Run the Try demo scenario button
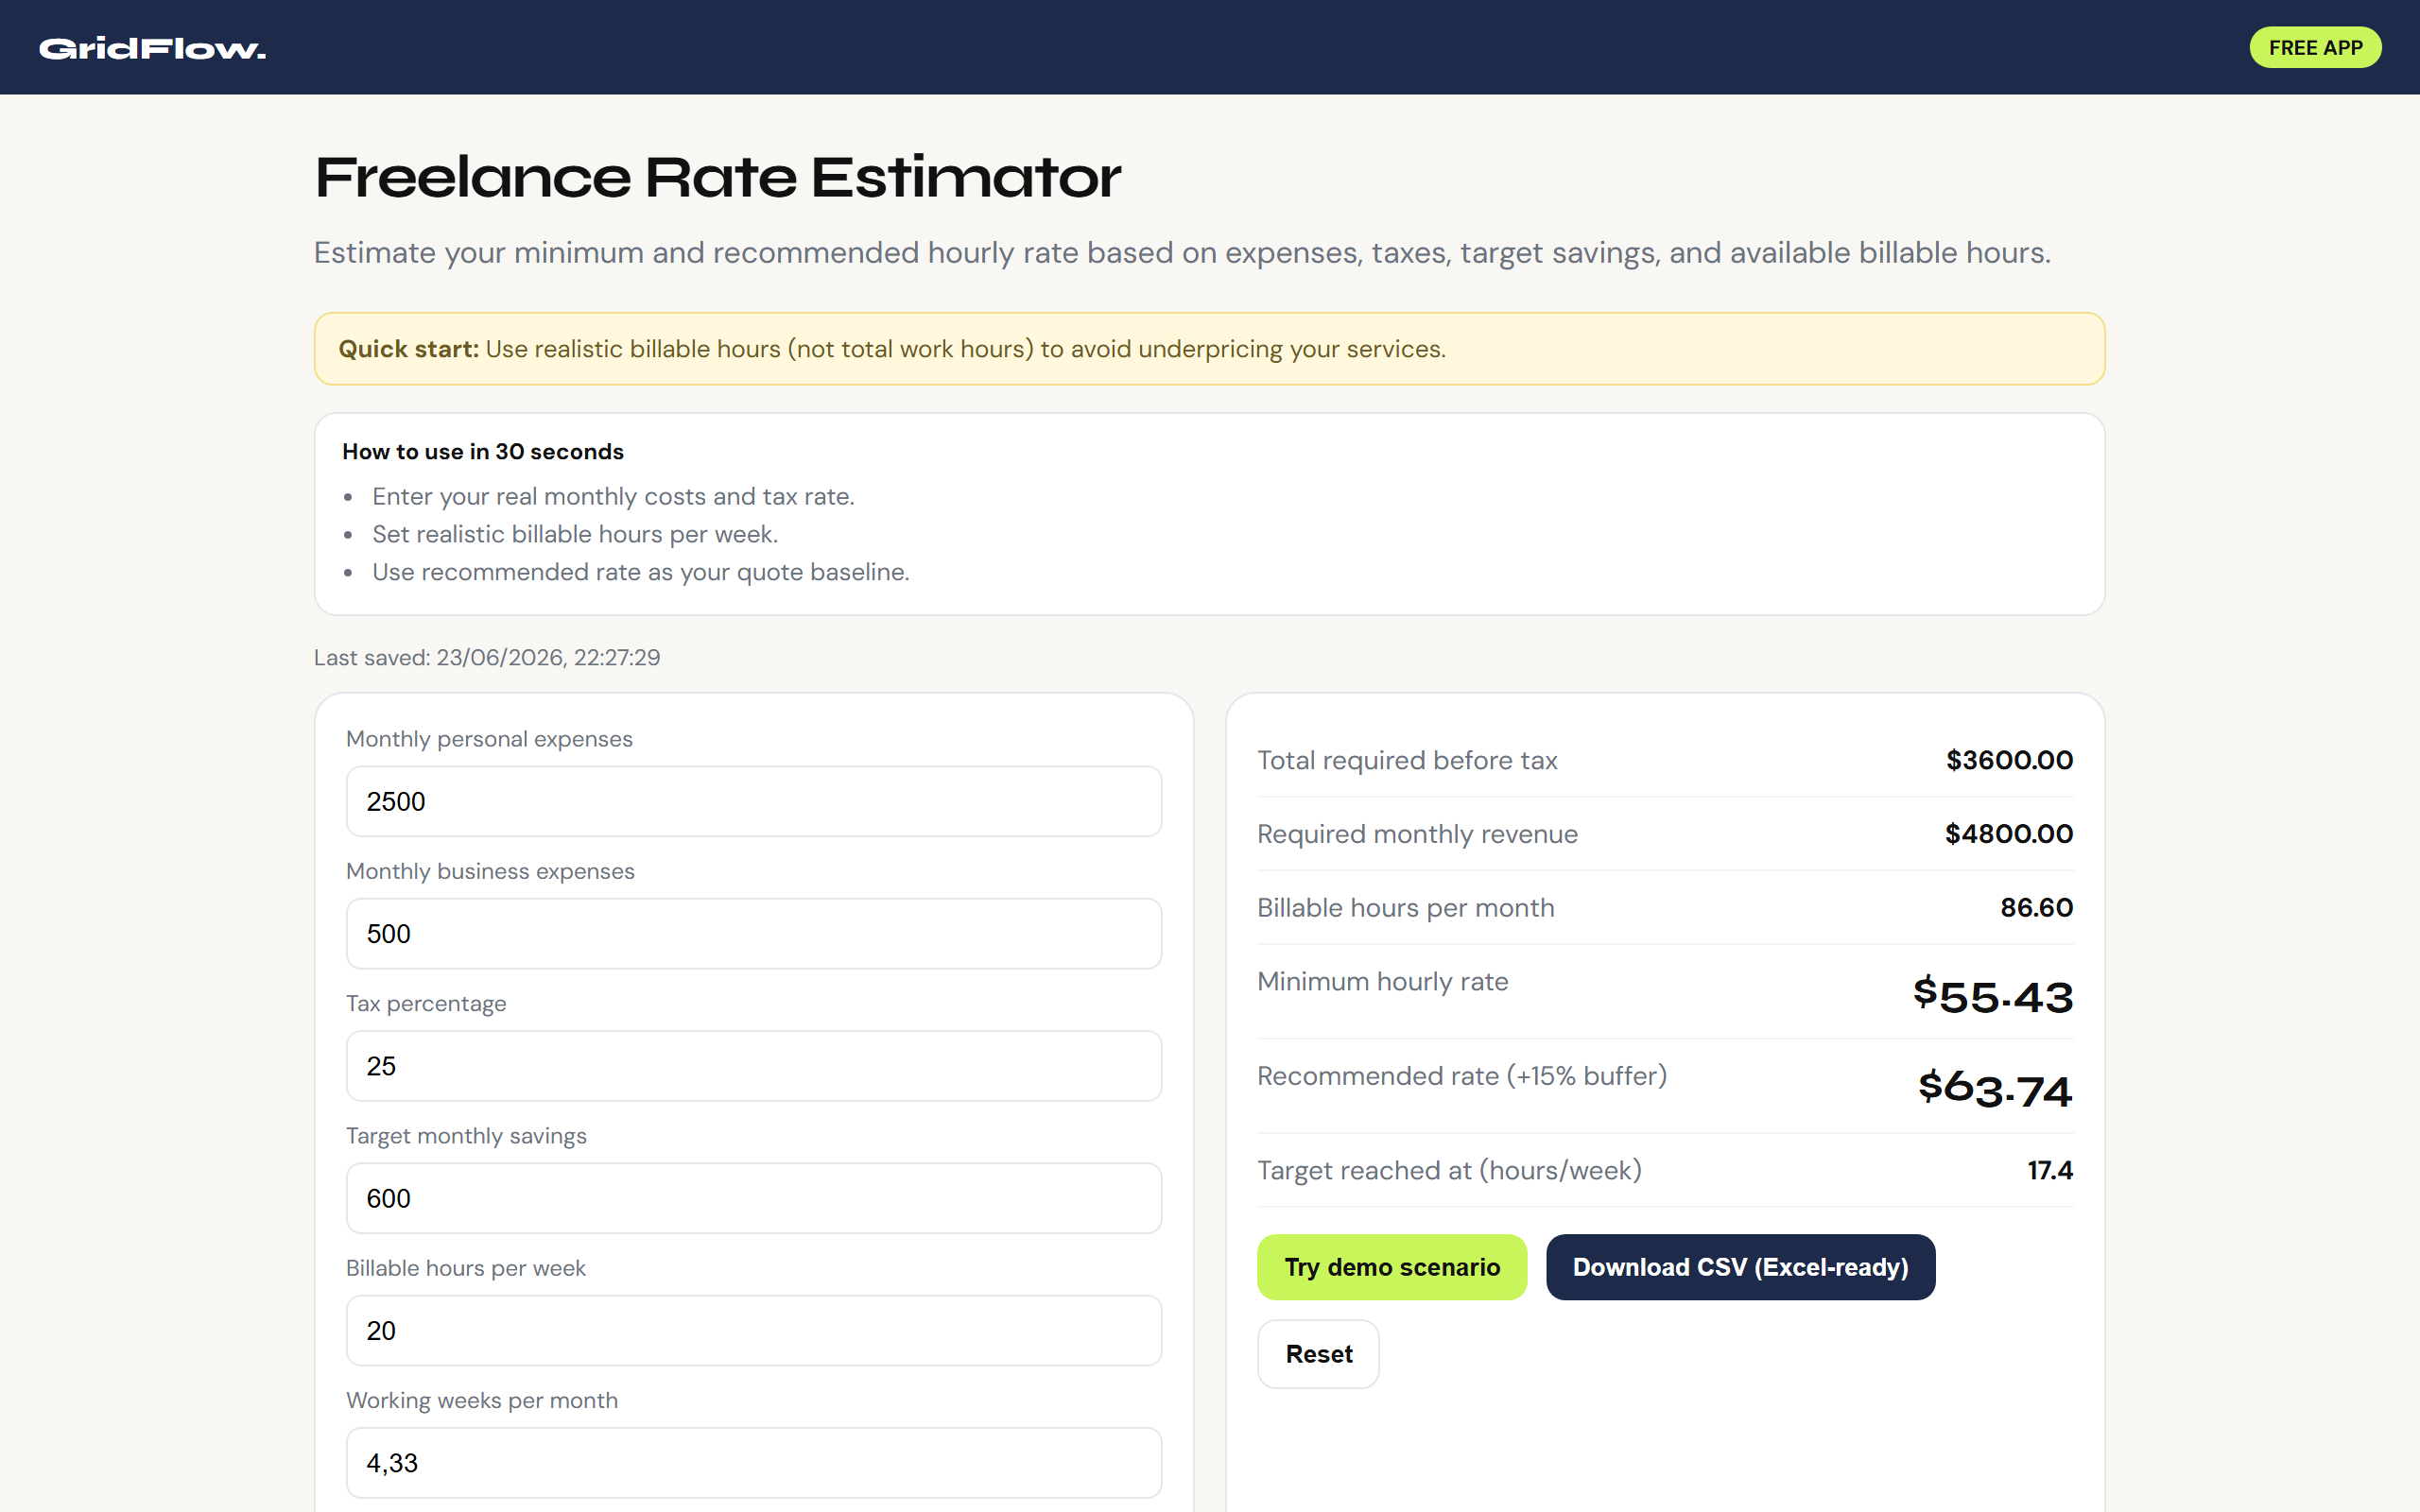This screenshot has height=1512, width=2420. point(1392,1267)
